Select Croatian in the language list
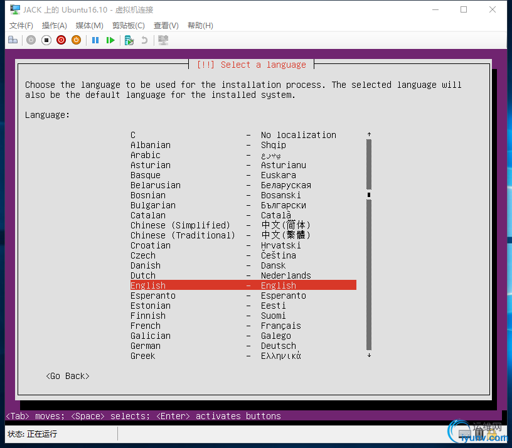The width and height of the screenshot is (512, 448). [243, 245]
